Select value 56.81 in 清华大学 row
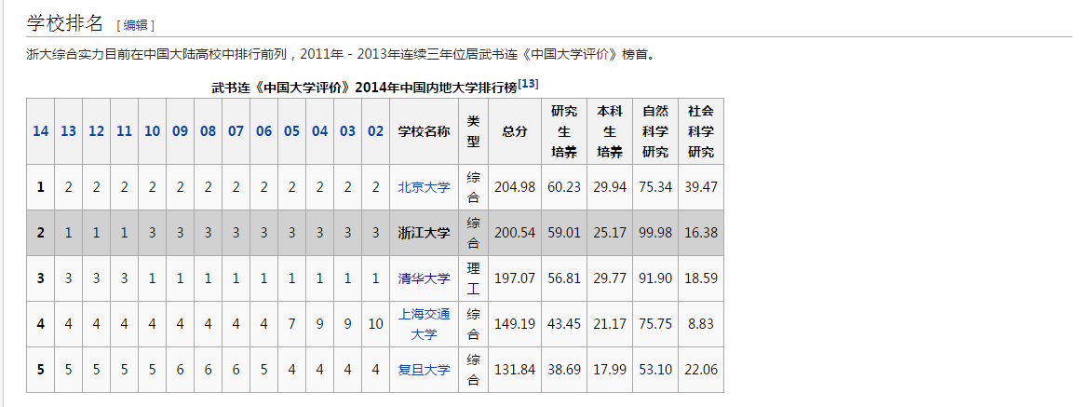Image resolution: width=1079 pixels, height=407 pixels. click(564, 278)
